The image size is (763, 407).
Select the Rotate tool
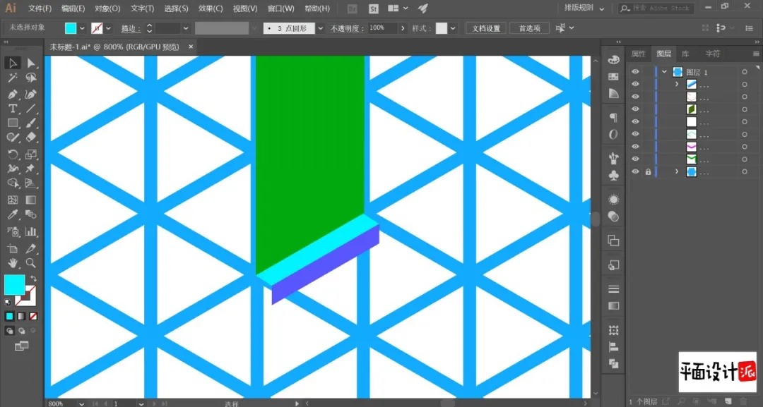pyautogui.click(x=13, y=154)
